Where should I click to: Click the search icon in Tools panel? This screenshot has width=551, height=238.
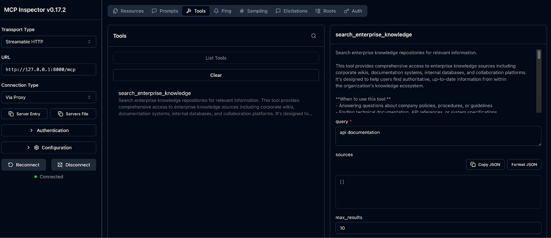click(x=313, y=36)
